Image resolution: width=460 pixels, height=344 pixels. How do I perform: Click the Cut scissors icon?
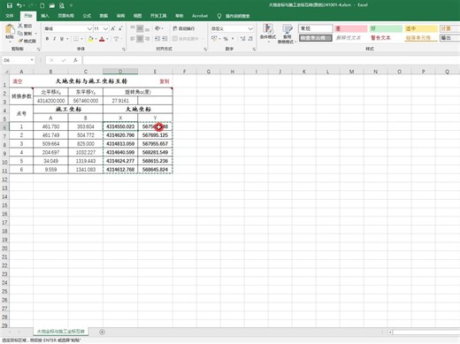coord(20,26)
